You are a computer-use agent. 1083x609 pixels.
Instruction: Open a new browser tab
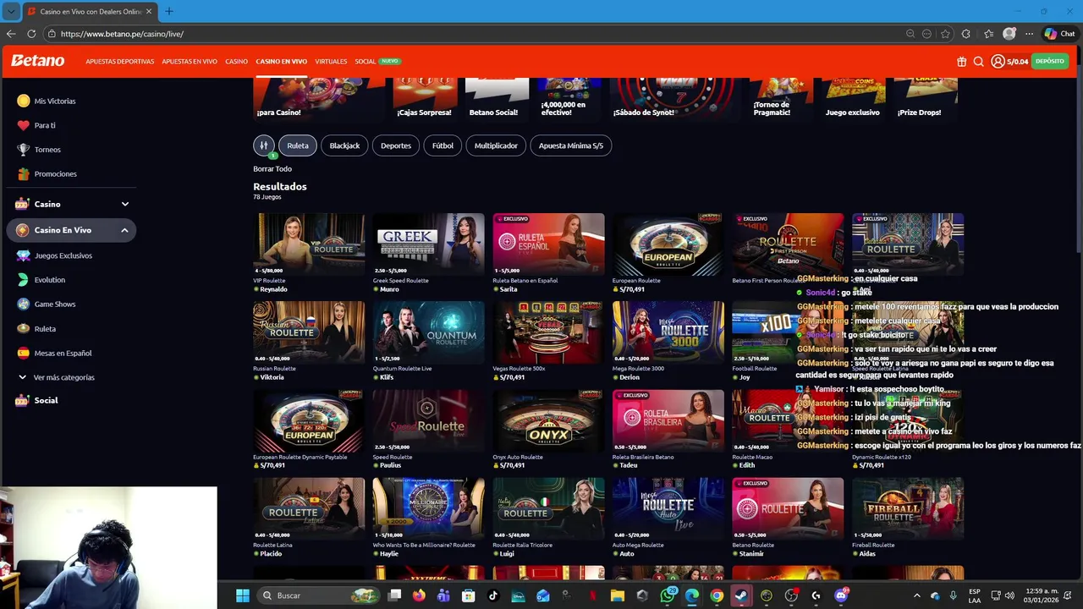tap(168, 11)
